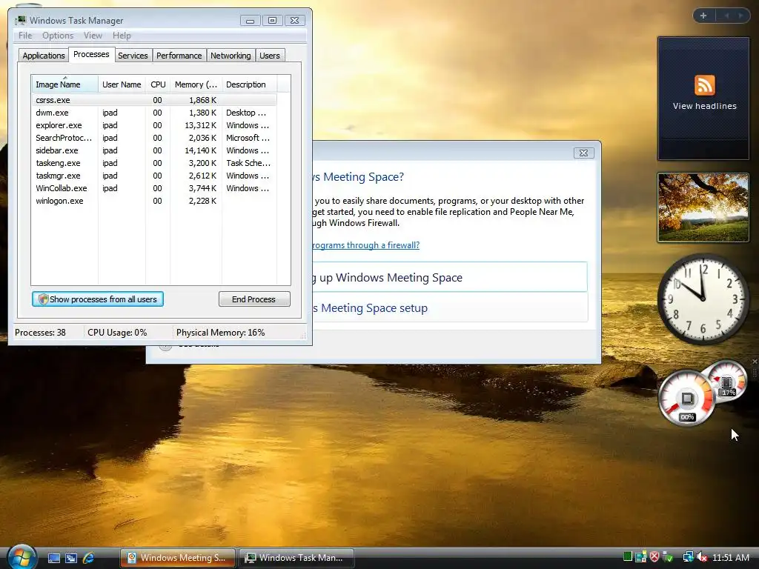Sort processes by Description column header

pyautogui.click(x=249, y=84)
